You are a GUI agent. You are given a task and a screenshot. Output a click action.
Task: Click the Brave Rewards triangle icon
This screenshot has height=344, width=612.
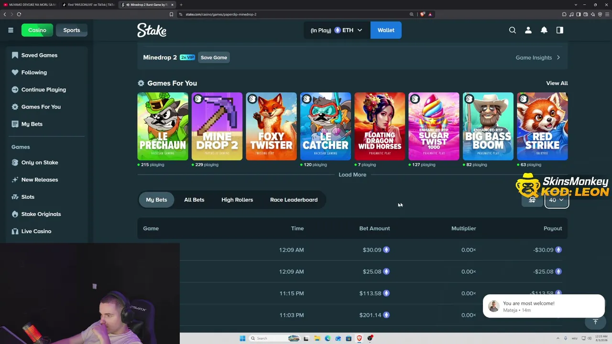(x=430, y=14)
